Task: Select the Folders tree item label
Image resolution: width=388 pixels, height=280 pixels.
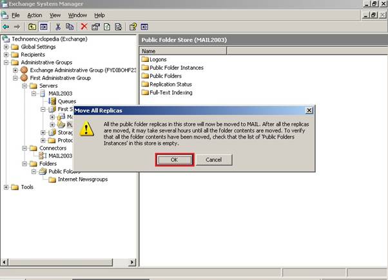Action: pos(48,163)
